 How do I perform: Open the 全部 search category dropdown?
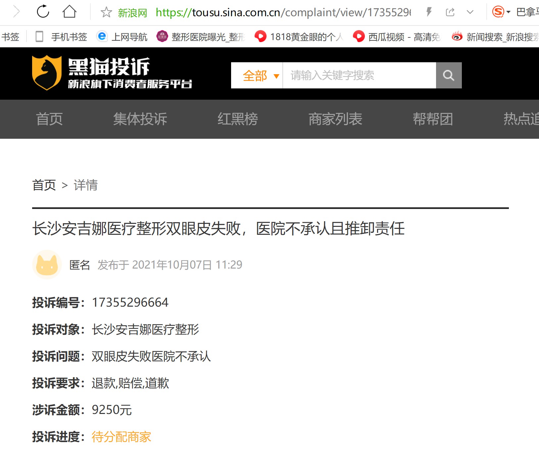[257, 76]
